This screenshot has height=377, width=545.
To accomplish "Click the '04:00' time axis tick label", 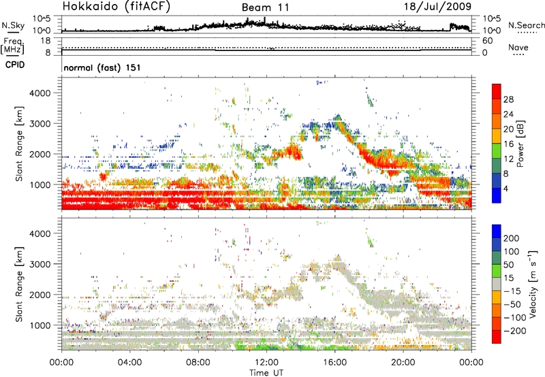I will pos(129,362).
